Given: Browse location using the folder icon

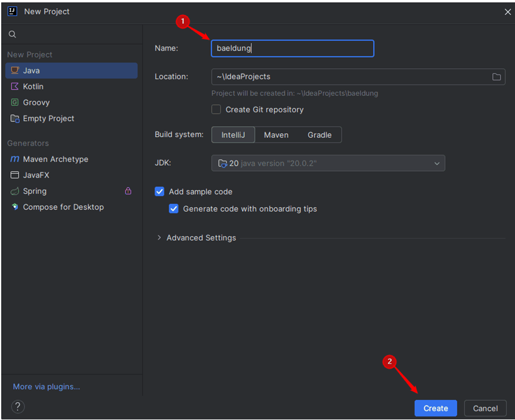Looking at the screenshot, I should pos(496,77).
